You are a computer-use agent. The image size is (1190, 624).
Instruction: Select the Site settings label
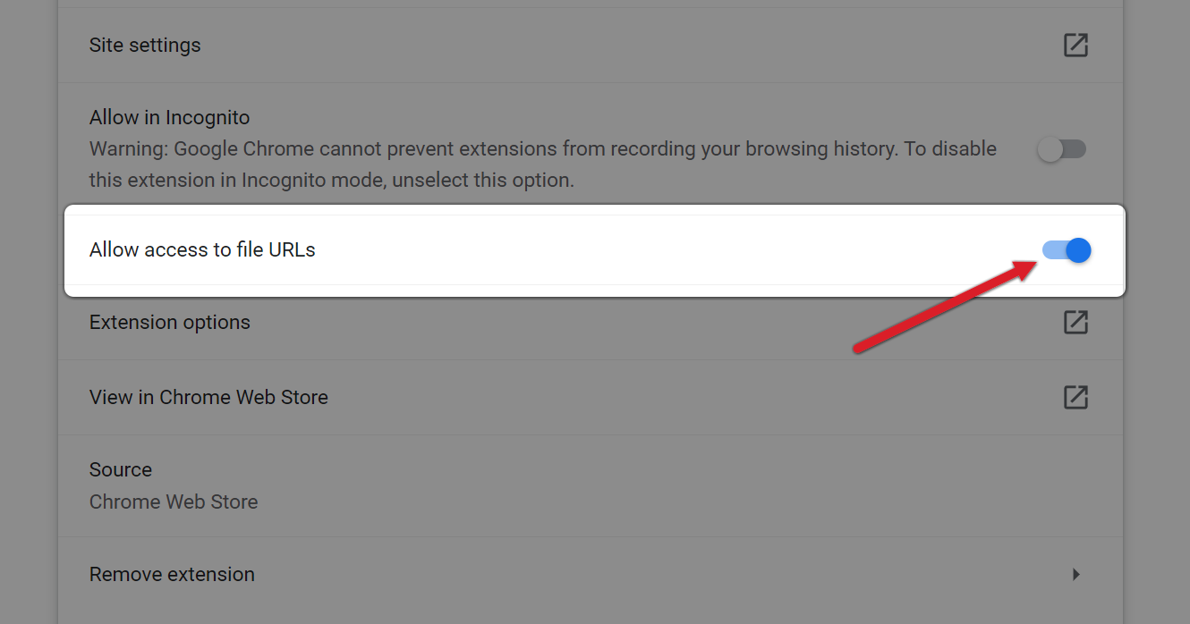coord(145,46)
